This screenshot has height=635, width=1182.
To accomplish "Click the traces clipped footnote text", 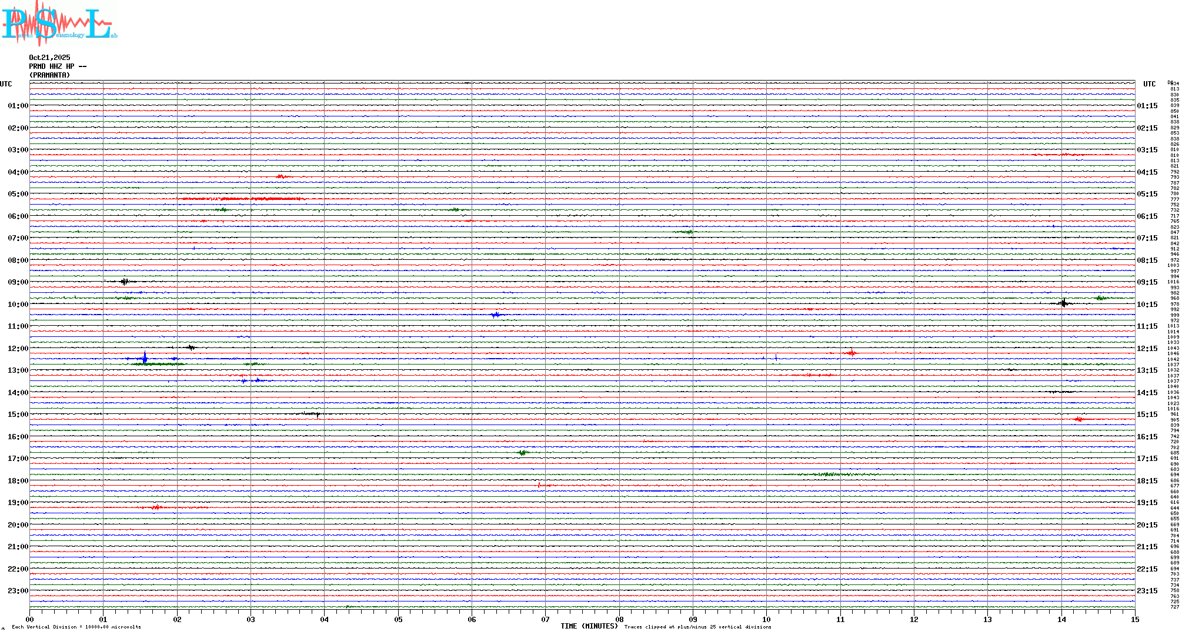I will point(697,627).
